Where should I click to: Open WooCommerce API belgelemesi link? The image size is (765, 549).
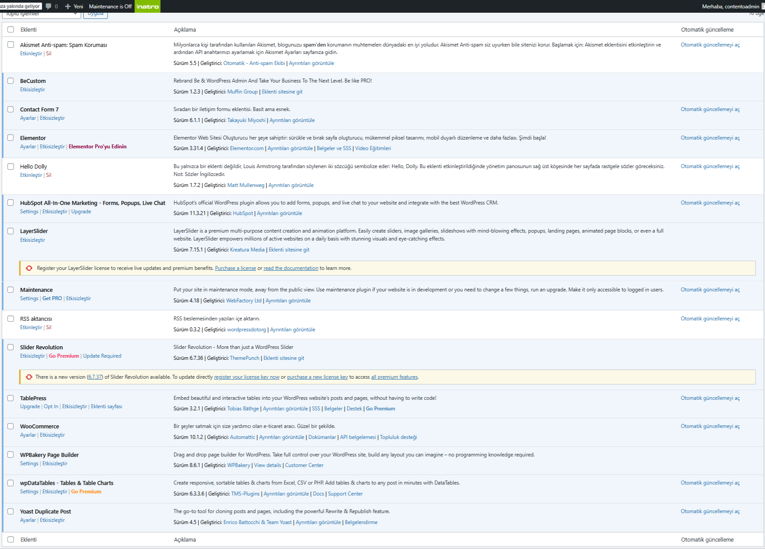click(358, 437)
